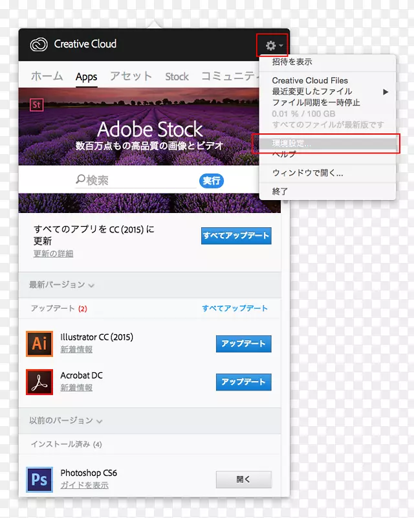Update Acrobat DC

244,382
